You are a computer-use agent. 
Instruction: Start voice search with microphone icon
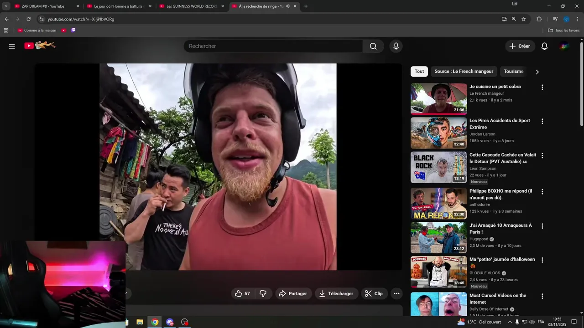[396, 46]
